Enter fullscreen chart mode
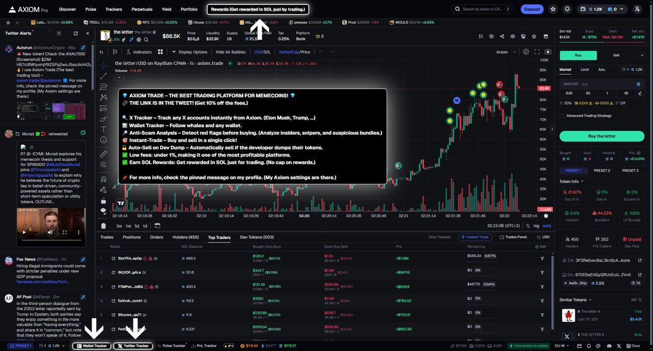This screenshot has height=351, width=653. tap(537, 52)
